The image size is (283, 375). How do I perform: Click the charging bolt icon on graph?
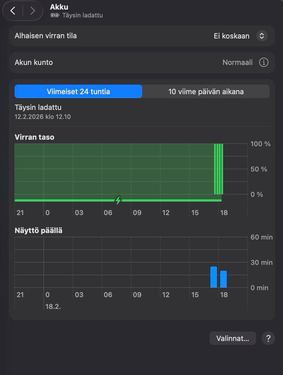tap(118, 200)
